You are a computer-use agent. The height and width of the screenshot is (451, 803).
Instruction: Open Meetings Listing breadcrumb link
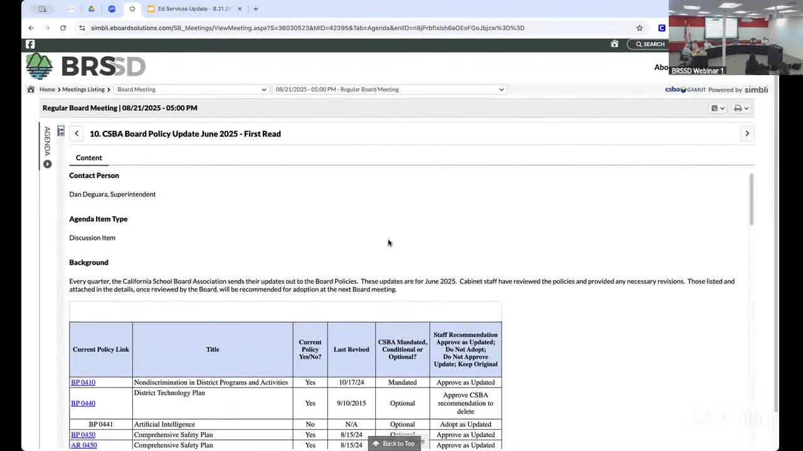pos(83,90)
